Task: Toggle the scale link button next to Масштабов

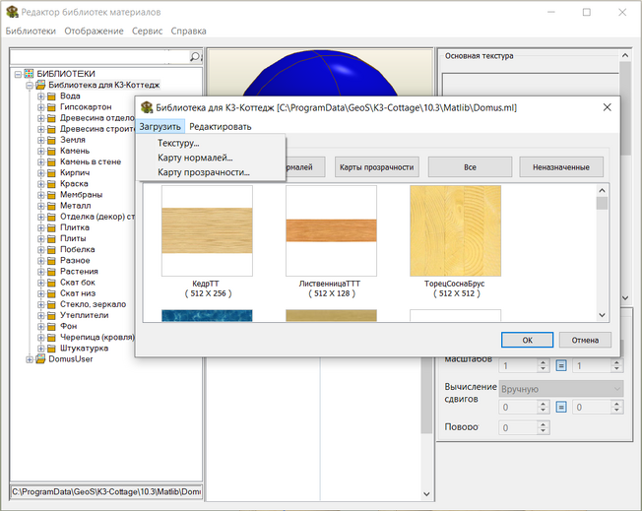Action: click(x=561, y=365)
